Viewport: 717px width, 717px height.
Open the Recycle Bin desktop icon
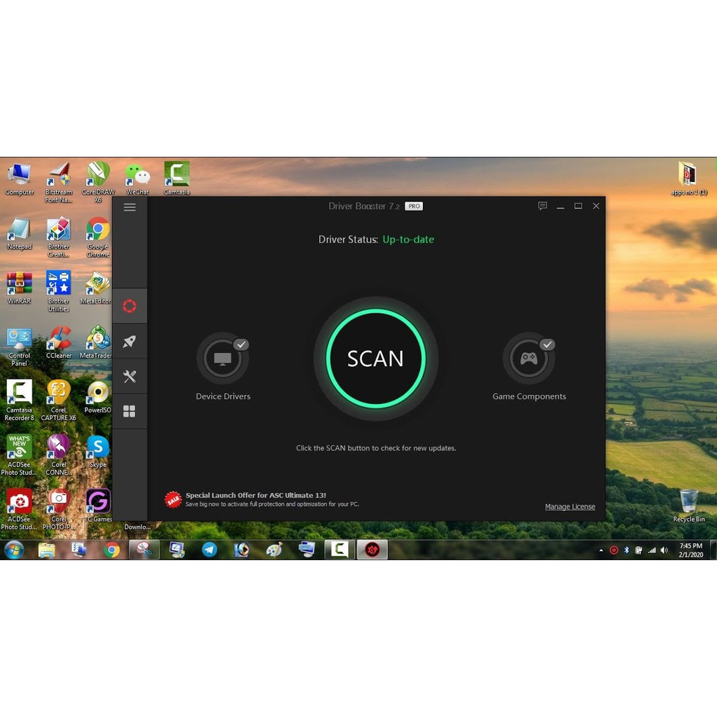coord(688,504)
